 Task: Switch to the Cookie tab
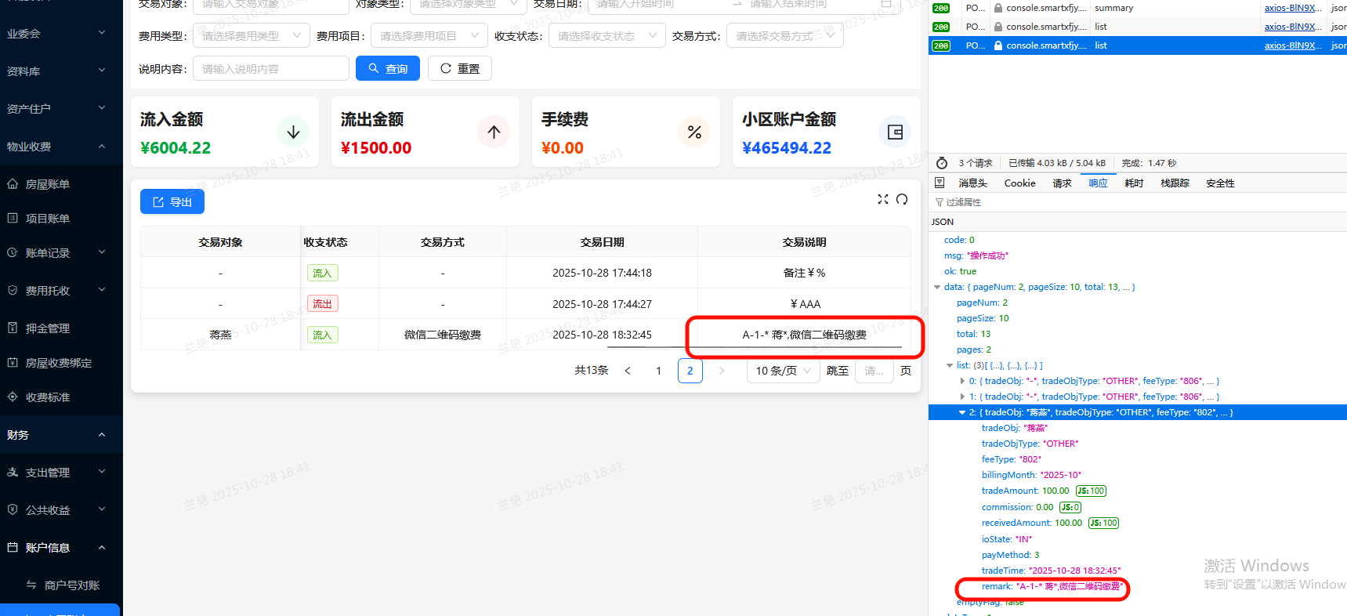coord(1019,183)
